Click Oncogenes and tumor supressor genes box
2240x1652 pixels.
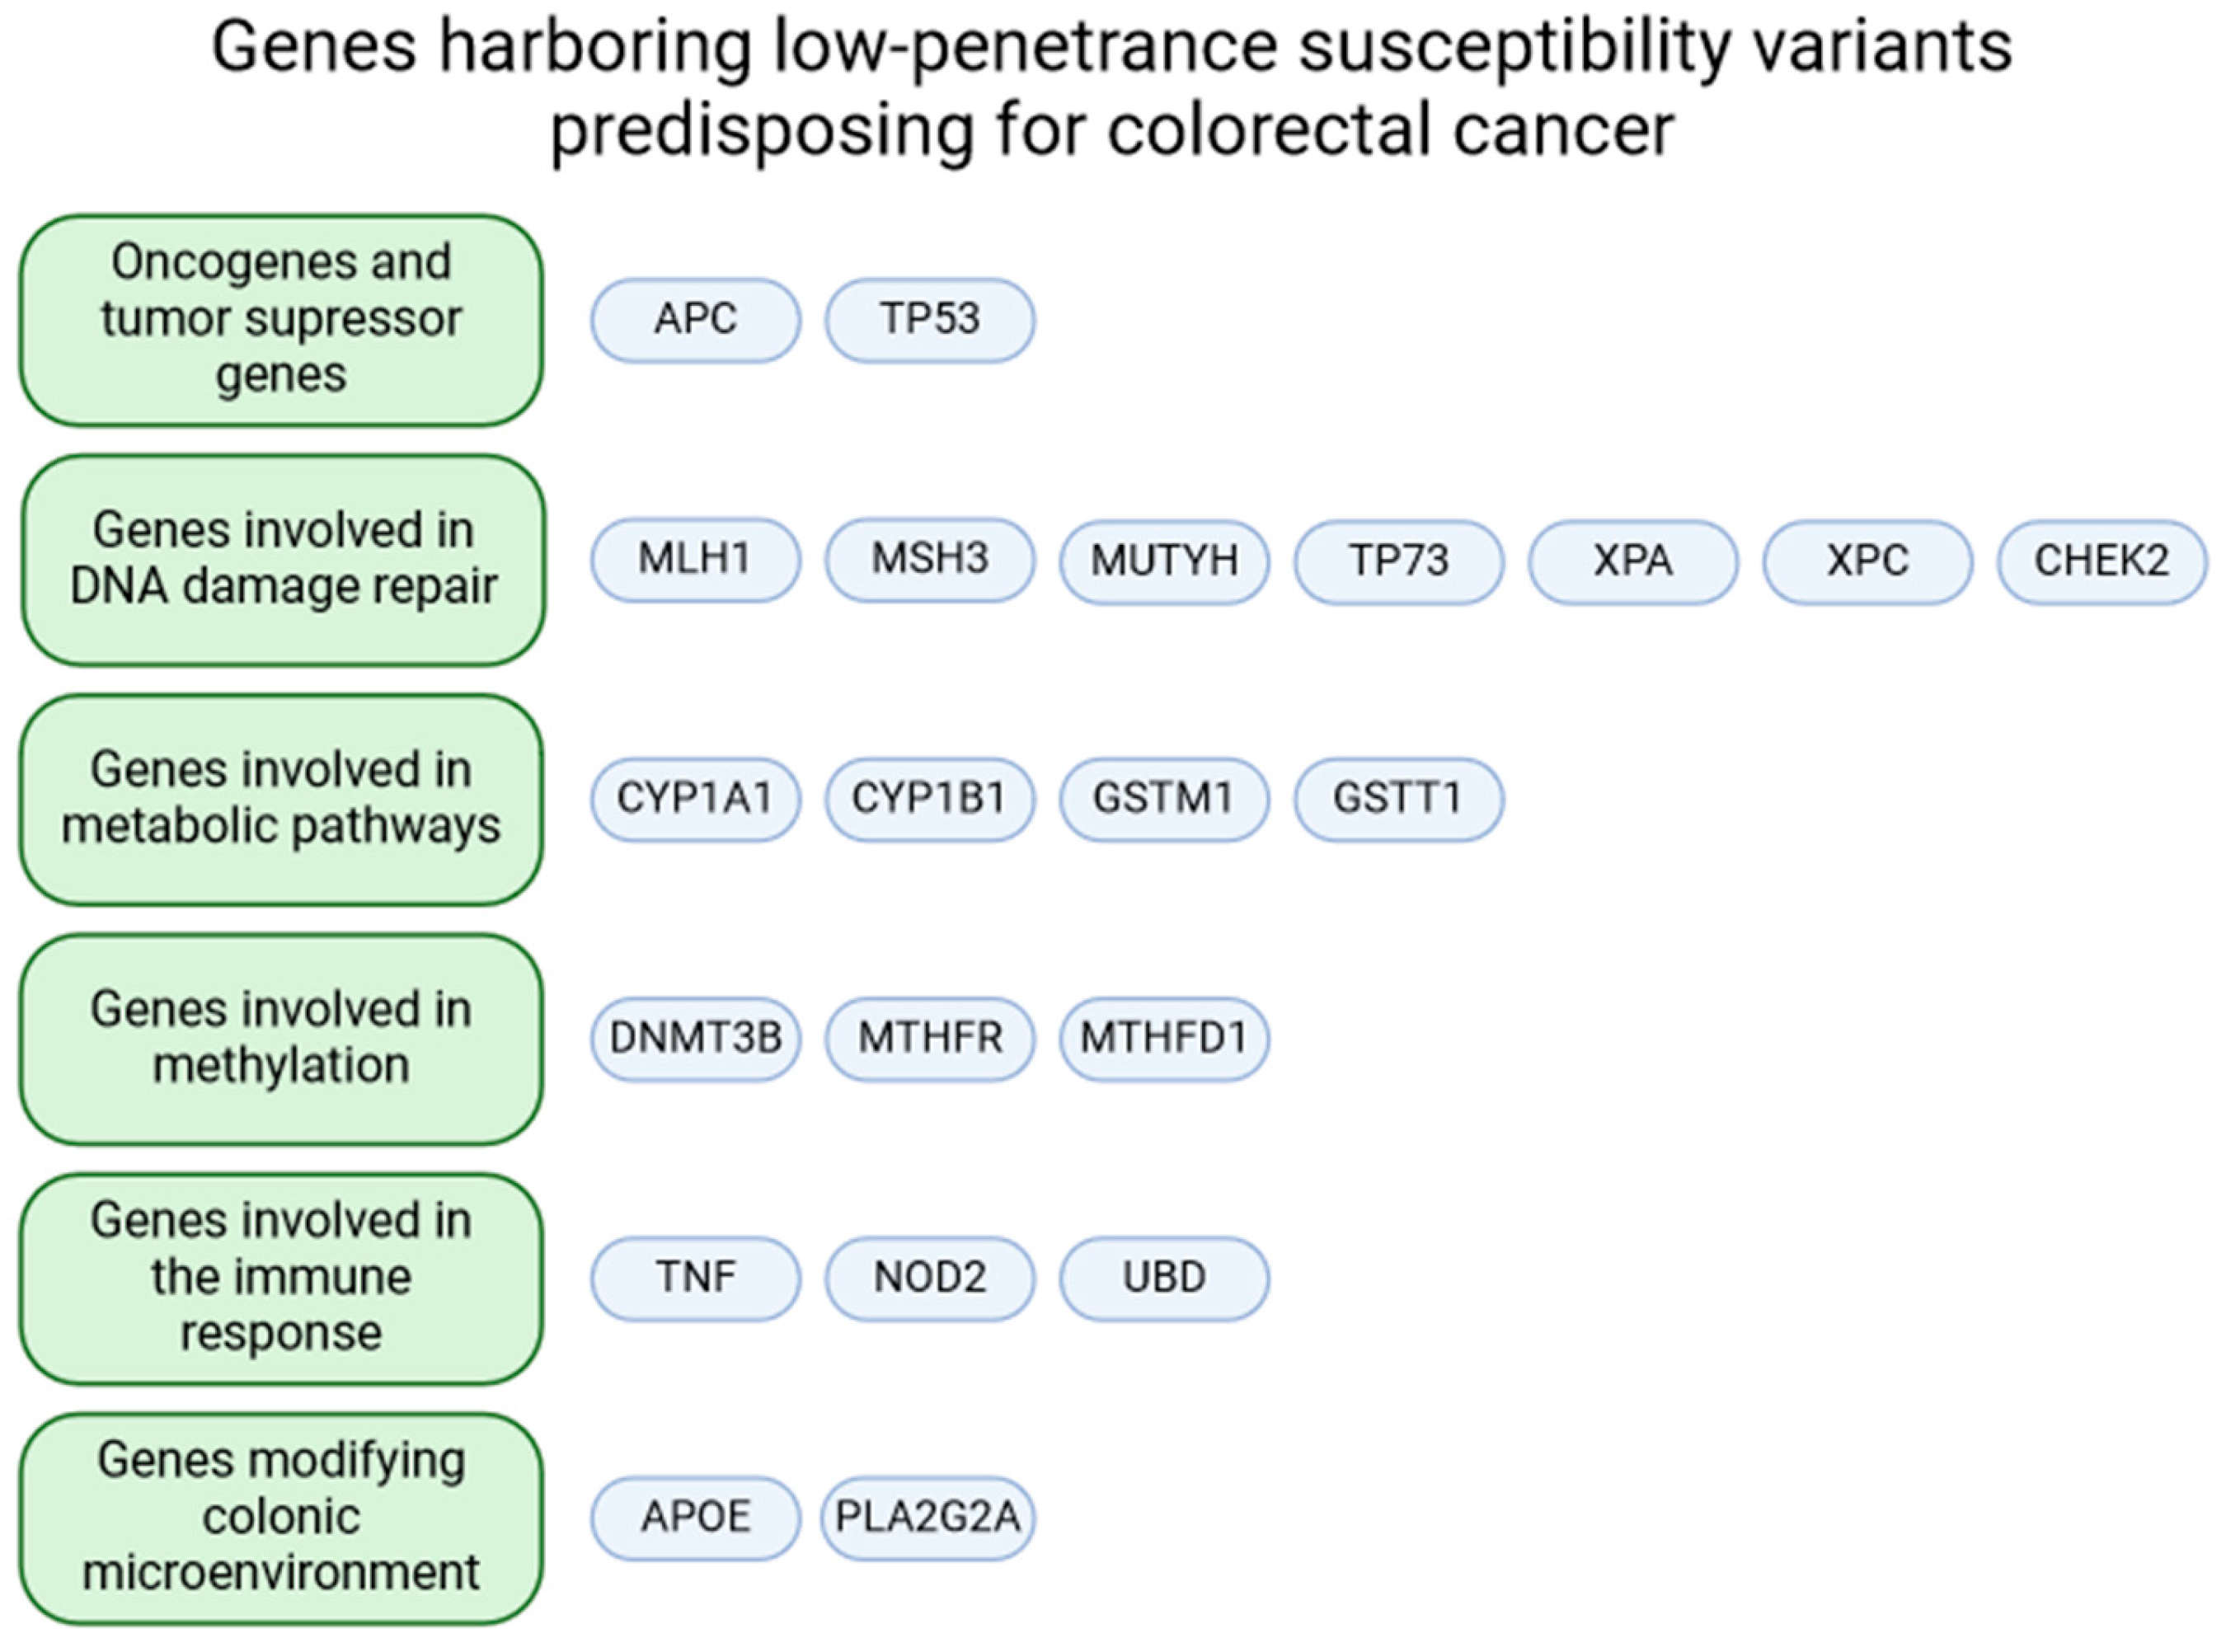[281, 320]
